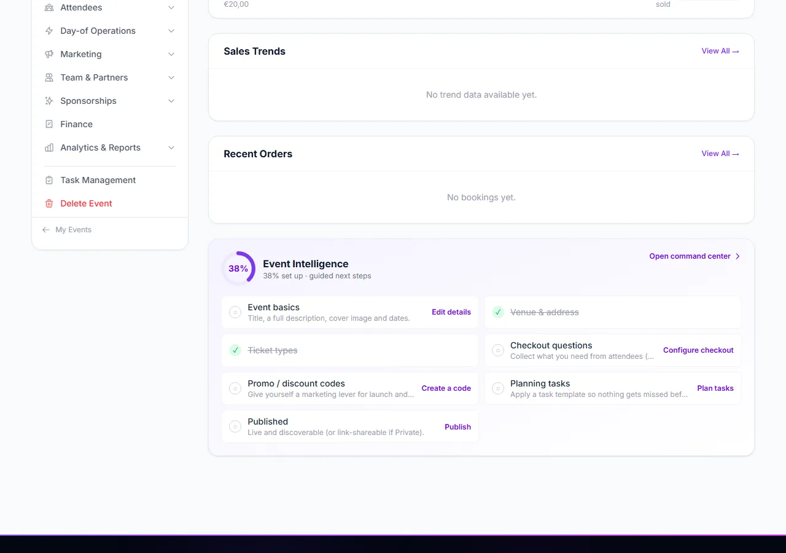
Task: Open Task Management in sidebar
Action: [x=110, y=180]
